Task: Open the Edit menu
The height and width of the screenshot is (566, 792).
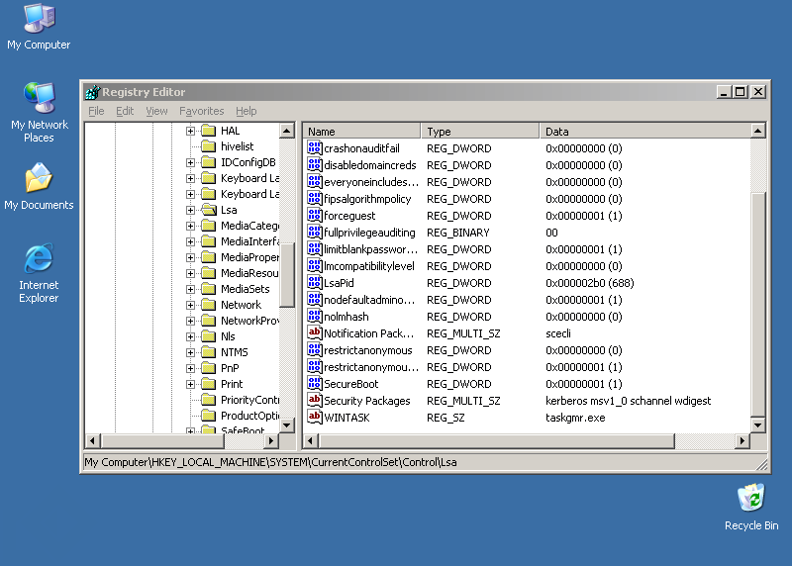Action: 125,111
